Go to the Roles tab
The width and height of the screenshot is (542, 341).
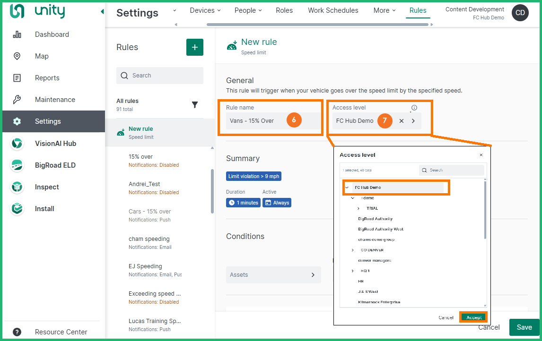click(284, 10)
